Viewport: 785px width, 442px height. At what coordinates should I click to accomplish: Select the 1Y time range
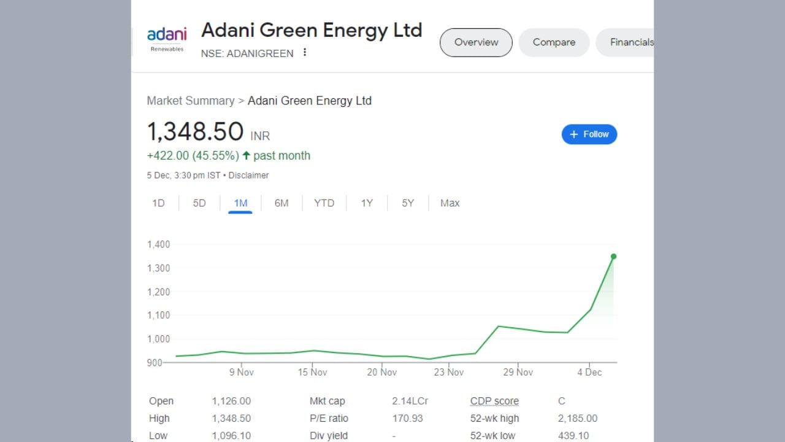367,203
